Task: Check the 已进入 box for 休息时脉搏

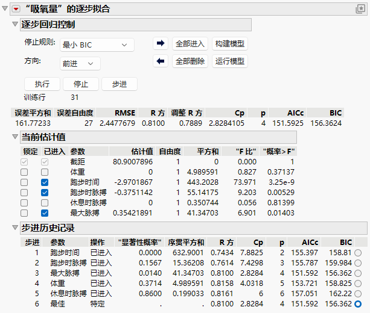Action: tap(45, 203)
